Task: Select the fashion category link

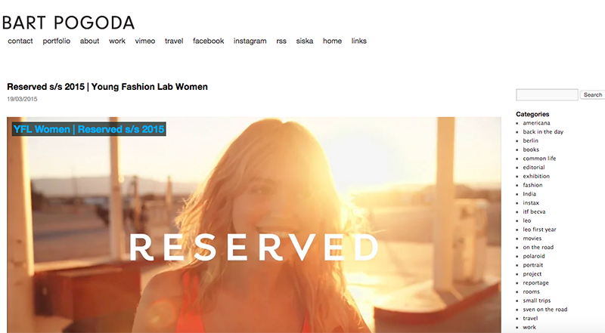Action: coord(532,185)
